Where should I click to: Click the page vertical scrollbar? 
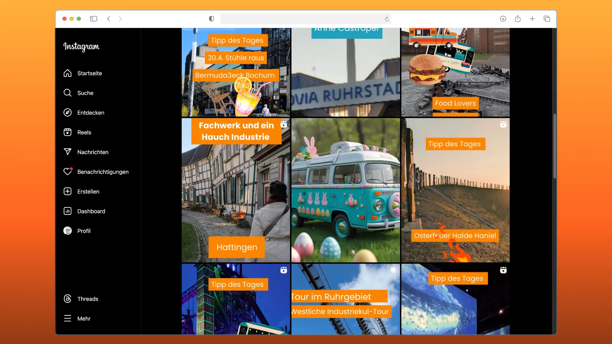pos(555,147)
